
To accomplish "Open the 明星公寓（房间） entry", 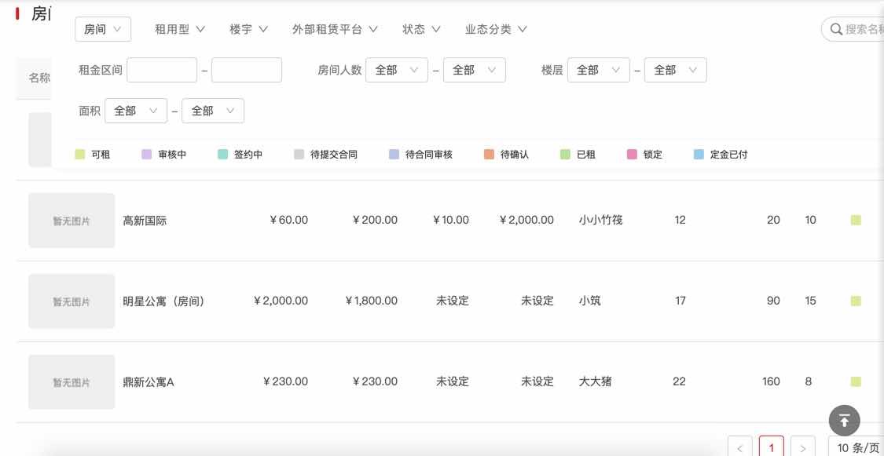I will [x=163, y=301].
